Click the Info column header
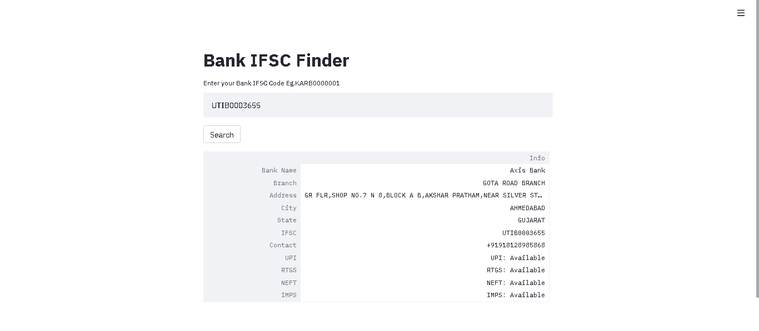Image resolution: width=759 pixels, height=331 pixels. tap(537, 158)
